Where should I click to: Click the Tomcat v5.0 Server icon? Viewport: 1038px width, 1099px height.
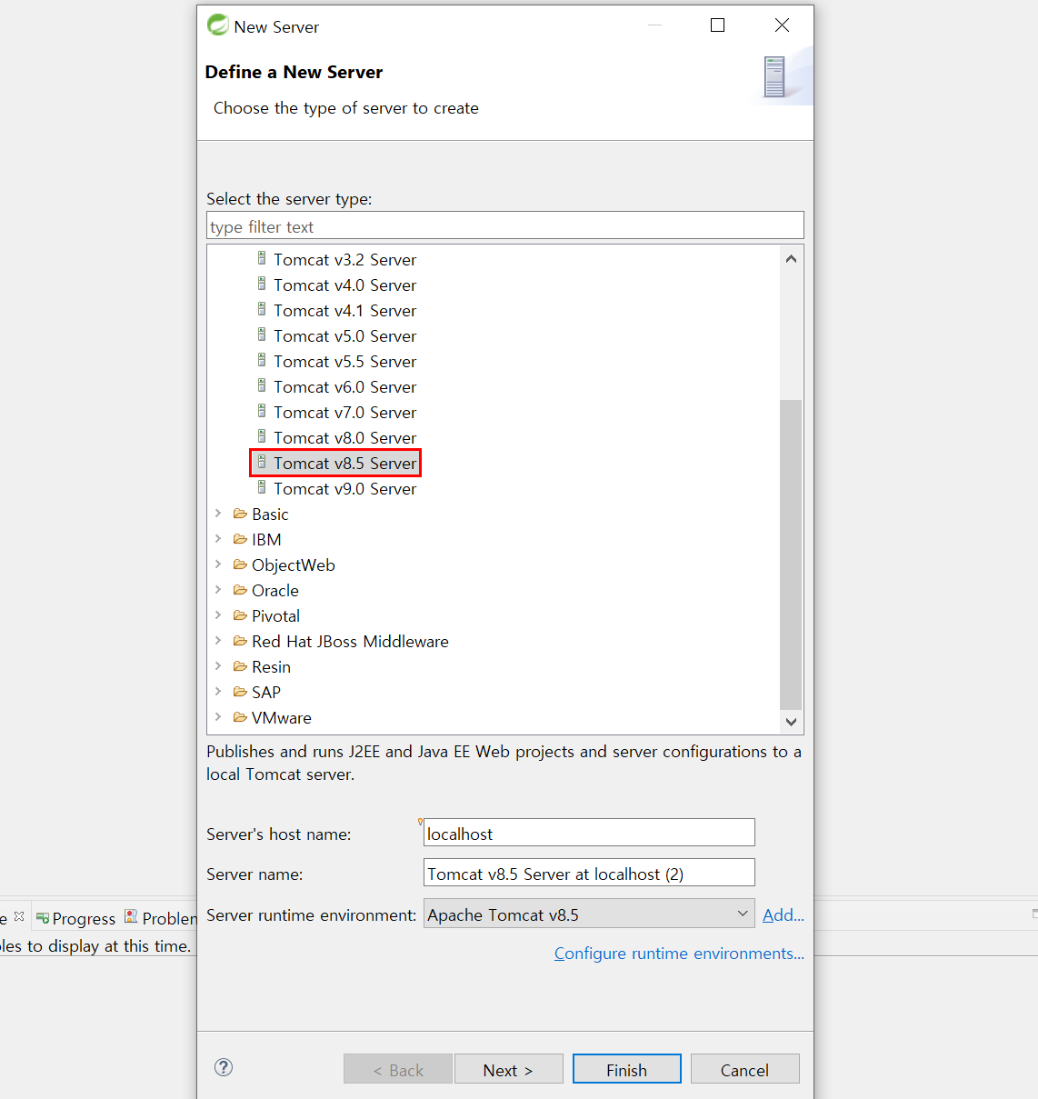pos(262,335)
